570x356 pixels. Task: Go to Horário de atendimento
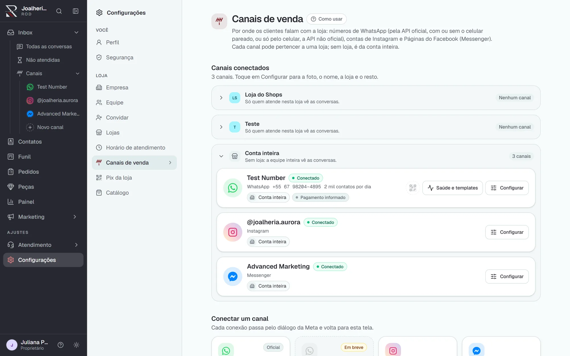pos(134,148)
